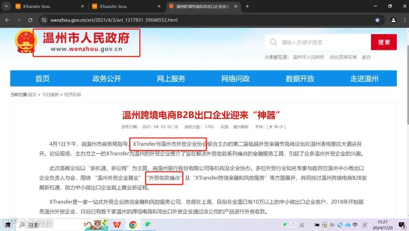Screen dimensions: 409x231
Task: Open the 数据开放 navigation menu item
Action: [x=300, y=78]
